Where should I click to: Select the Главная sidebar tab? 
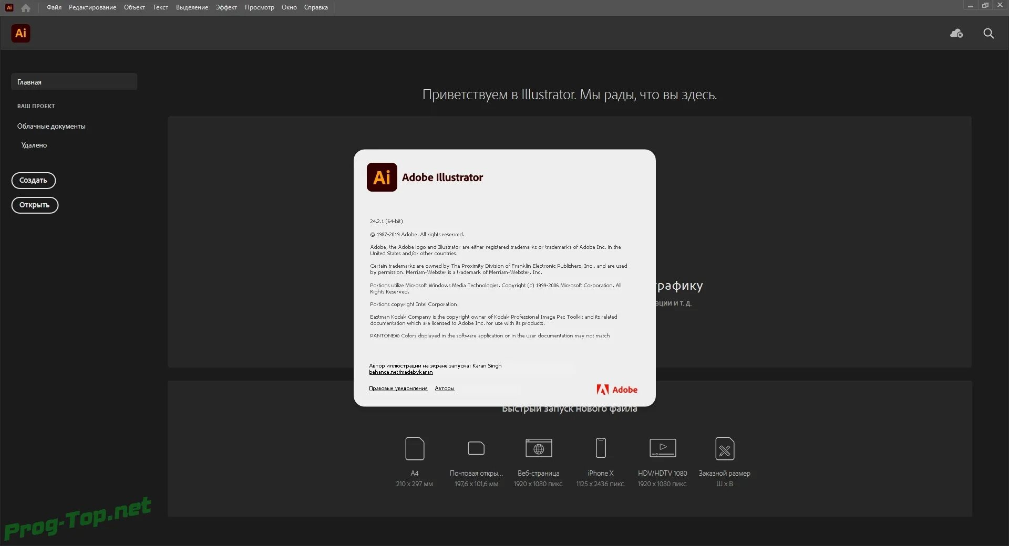pos(74,81)
